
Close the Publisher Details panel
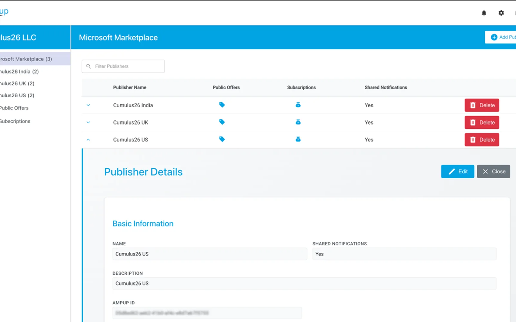tap(493, 171)
